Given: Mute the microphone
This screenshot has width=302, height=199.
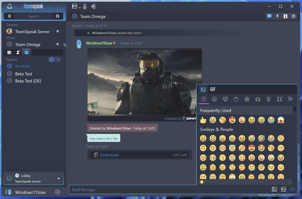Looking at the screenshot, I should pyautogui.click(x=85, y=6).
